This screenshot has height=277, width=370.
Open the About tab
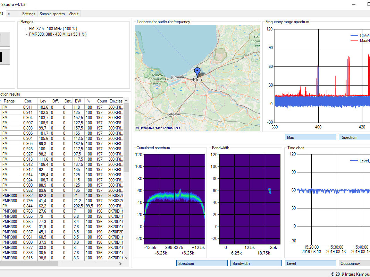tap(74, 14)
